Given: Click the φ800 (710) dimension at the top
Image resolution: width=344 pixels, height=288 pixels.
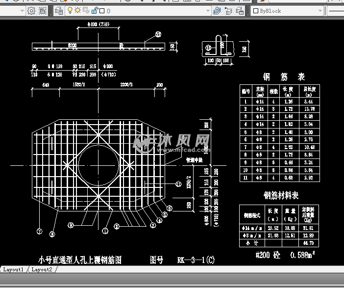Looking at the screenshot, I should (x=98, y=24).
